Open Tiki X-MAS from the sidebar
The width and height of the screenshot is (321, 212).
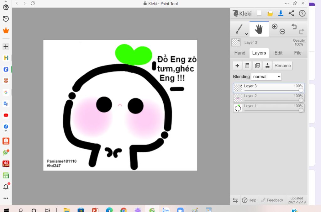tap(6, 164)
